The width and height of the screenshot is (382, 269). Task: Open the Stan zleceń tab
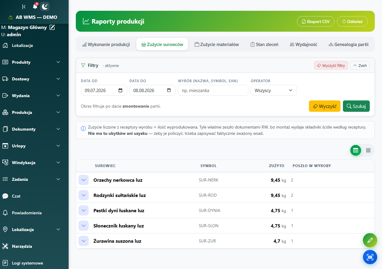pyautogui.click(x=264, y=44)
